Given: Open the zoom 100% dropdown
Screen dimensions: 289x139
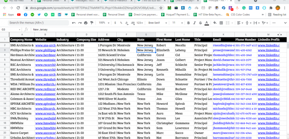Looking at the screenshot, I should click(x=104, y=23).
